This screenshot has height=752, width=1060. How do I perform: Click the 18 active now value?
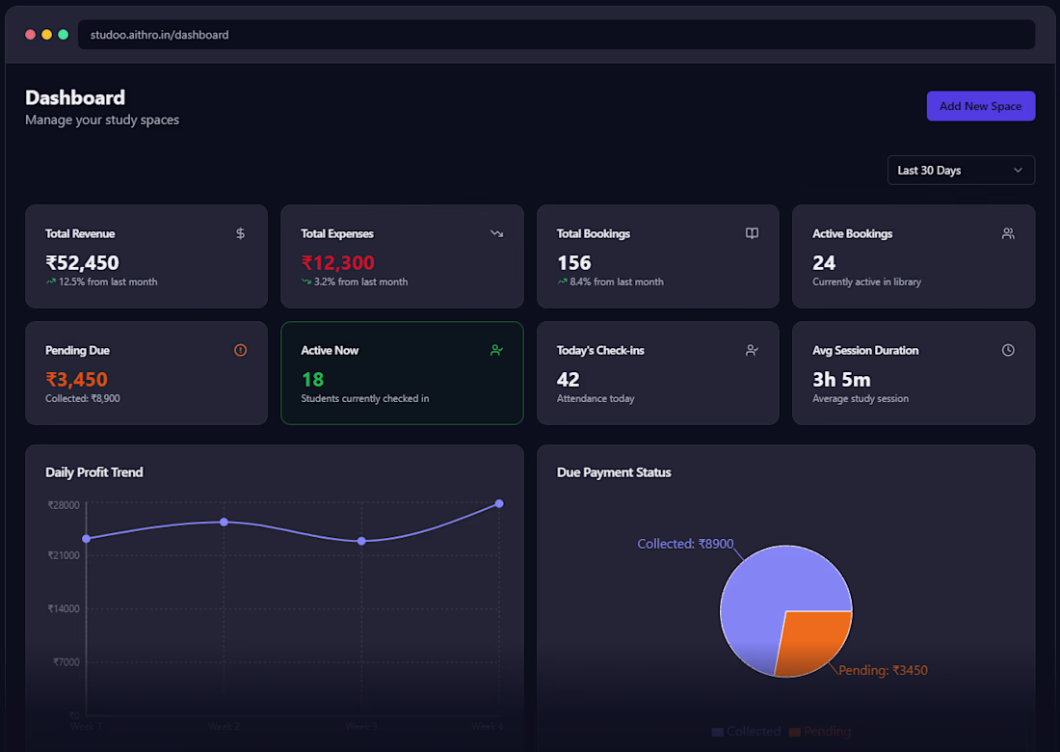(312, 380)
